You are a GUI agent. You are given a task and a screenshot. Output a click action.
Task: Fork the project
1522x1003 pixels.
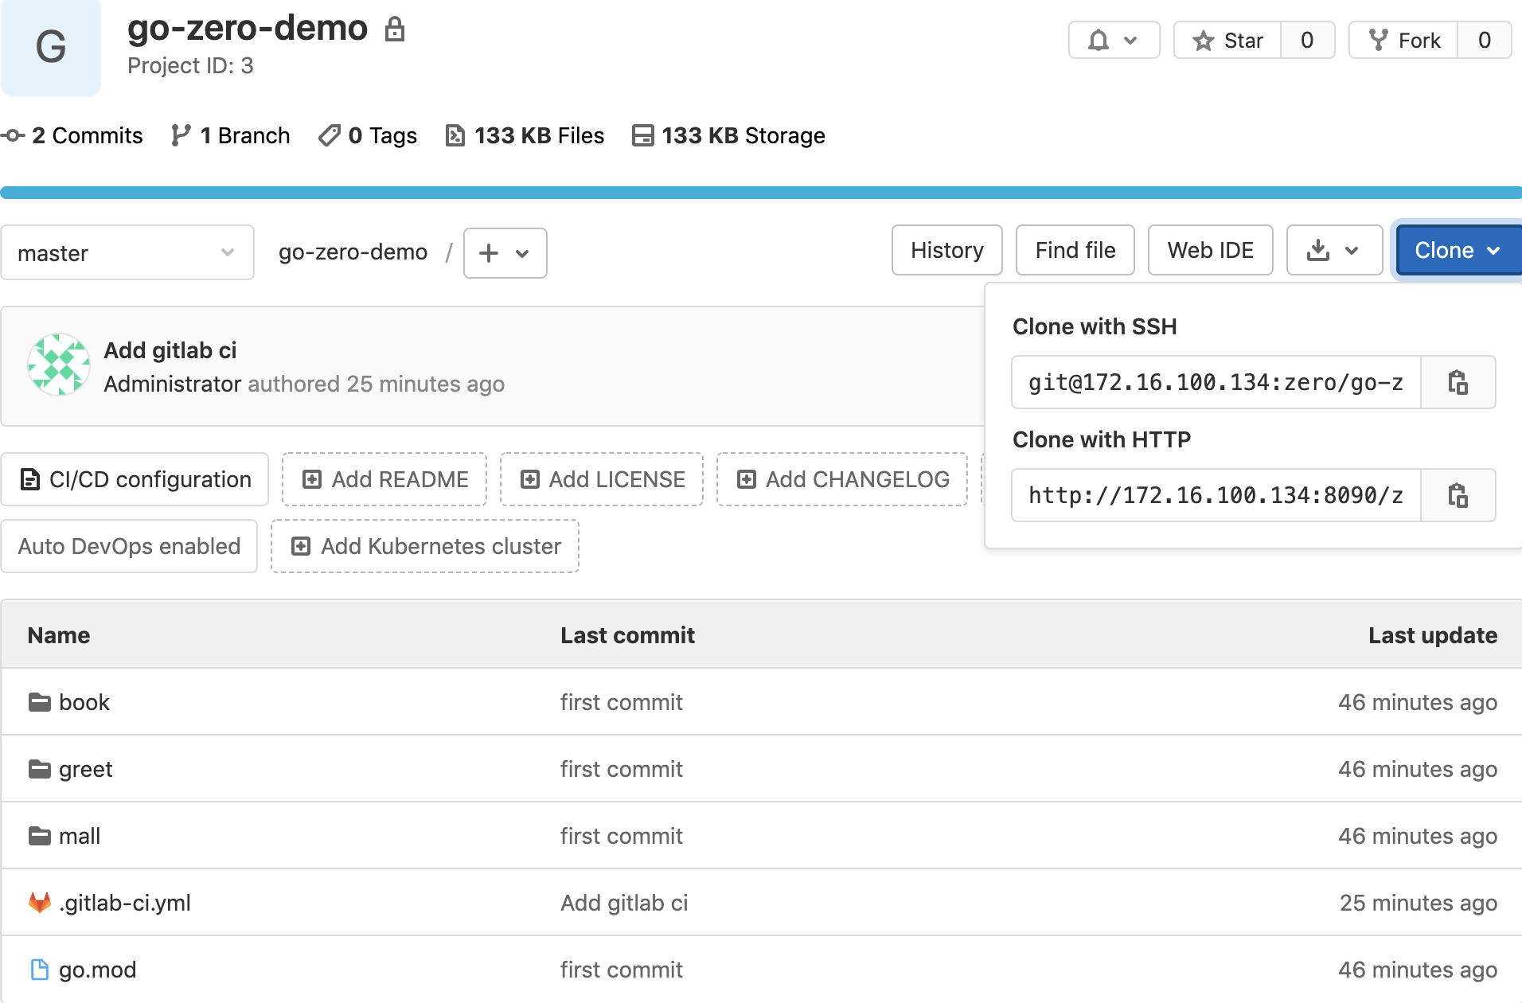click(x=1403, y=41)
